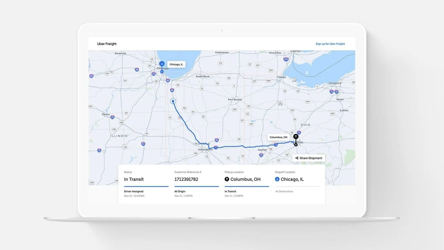Click the Pickup Location label
The width and height of the screenshot is (444, 250).
point(234,172)
